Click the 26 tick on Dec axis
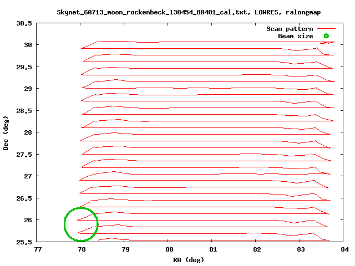The height and width of the screenshot is (266, 355). [28, 220]
